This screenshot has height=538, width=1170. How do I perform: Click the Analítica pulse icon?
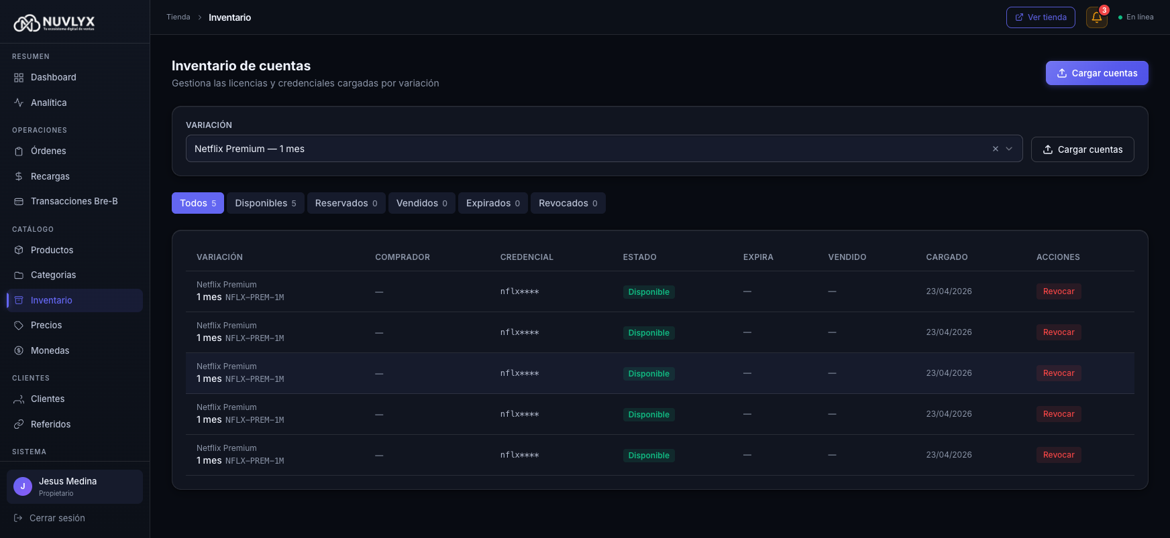19,103
